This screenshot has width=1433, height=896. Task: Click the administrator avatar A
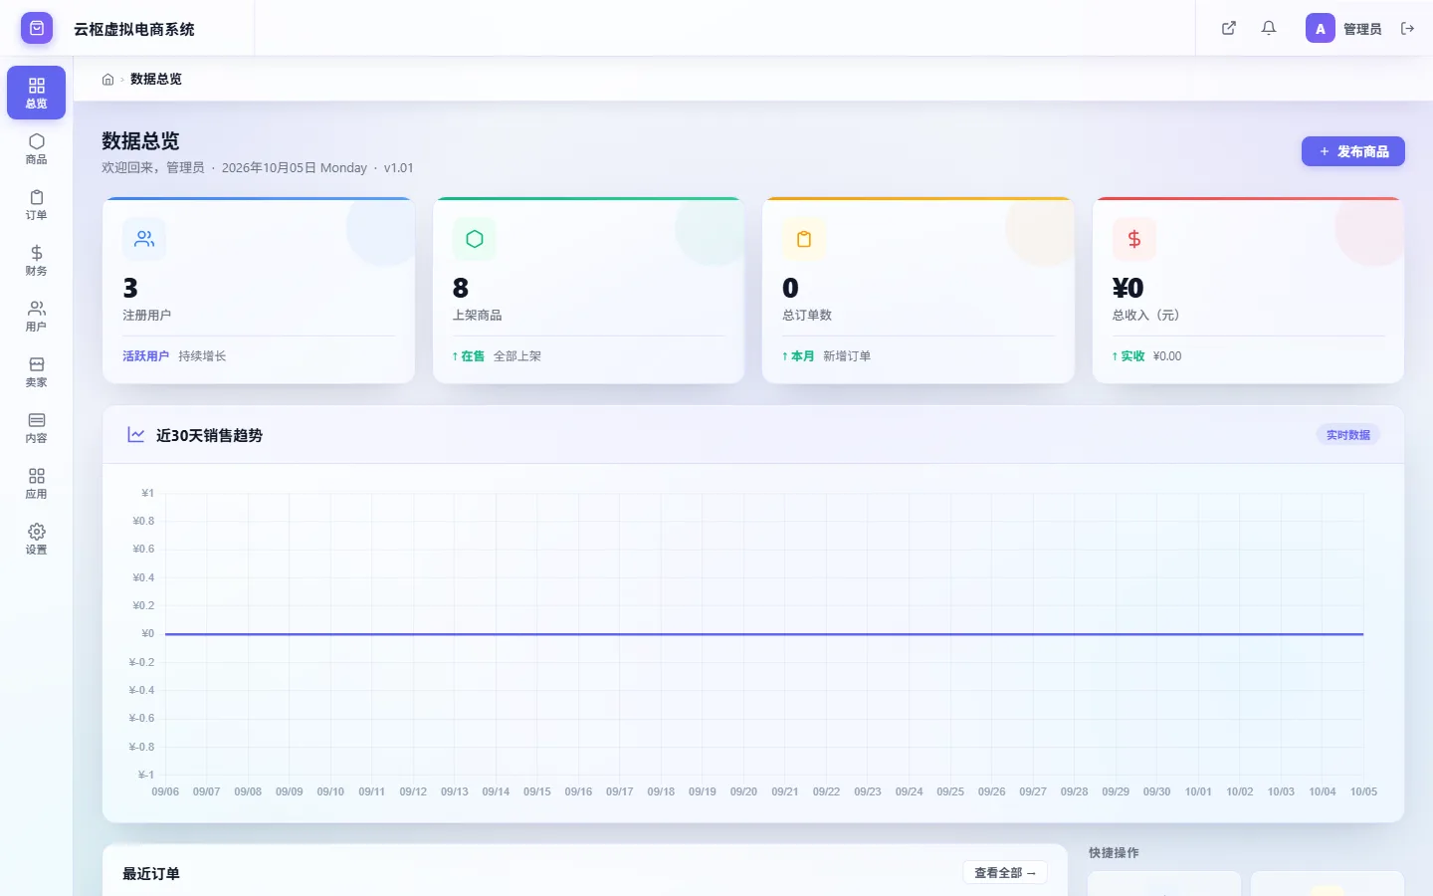tap(1320, 28)
